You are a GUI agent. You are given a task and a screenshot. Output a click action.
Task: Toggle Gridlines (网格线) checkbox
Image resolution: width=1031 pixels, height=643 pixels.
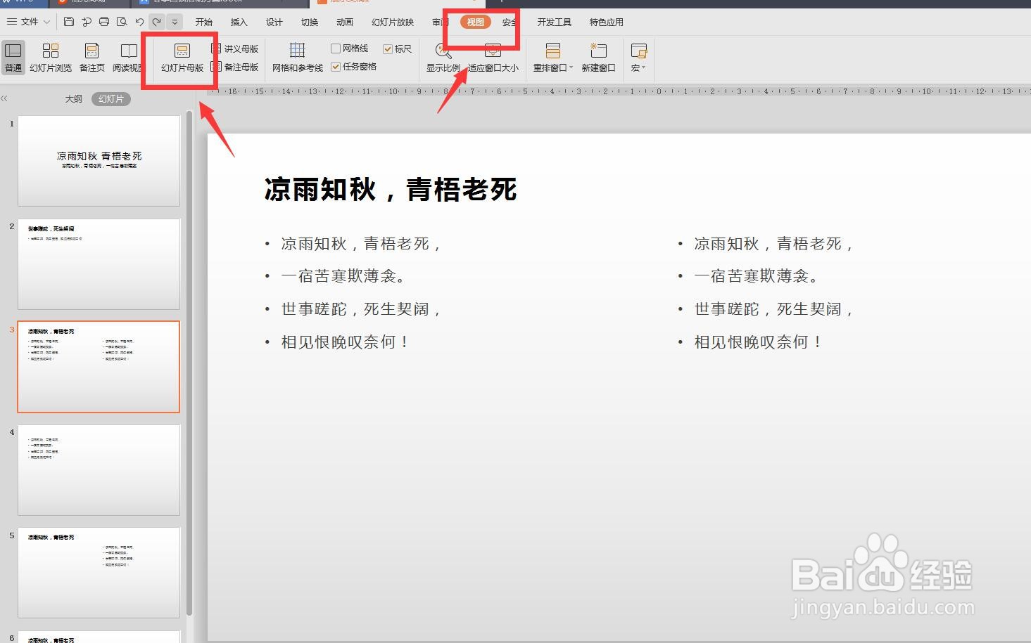tap(350, 48)
